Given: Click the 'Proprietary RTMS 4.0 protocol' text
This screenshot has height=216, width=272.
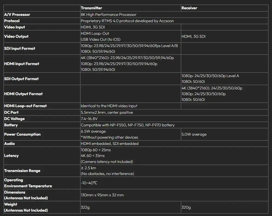Looking at the screenshot, I should [127, 21].
